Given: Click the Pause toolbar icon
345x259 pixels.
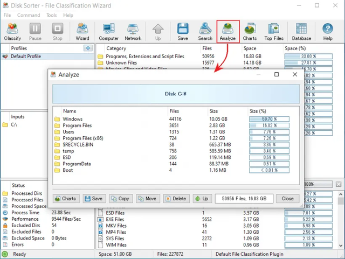Looking at the screenshot, I should [x=35, y=32].
